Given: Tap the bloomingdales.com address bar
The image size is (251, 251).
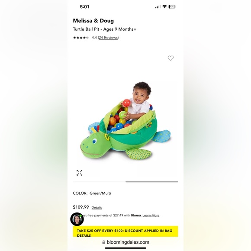Looking at the screenshot, I should point(125,242).
